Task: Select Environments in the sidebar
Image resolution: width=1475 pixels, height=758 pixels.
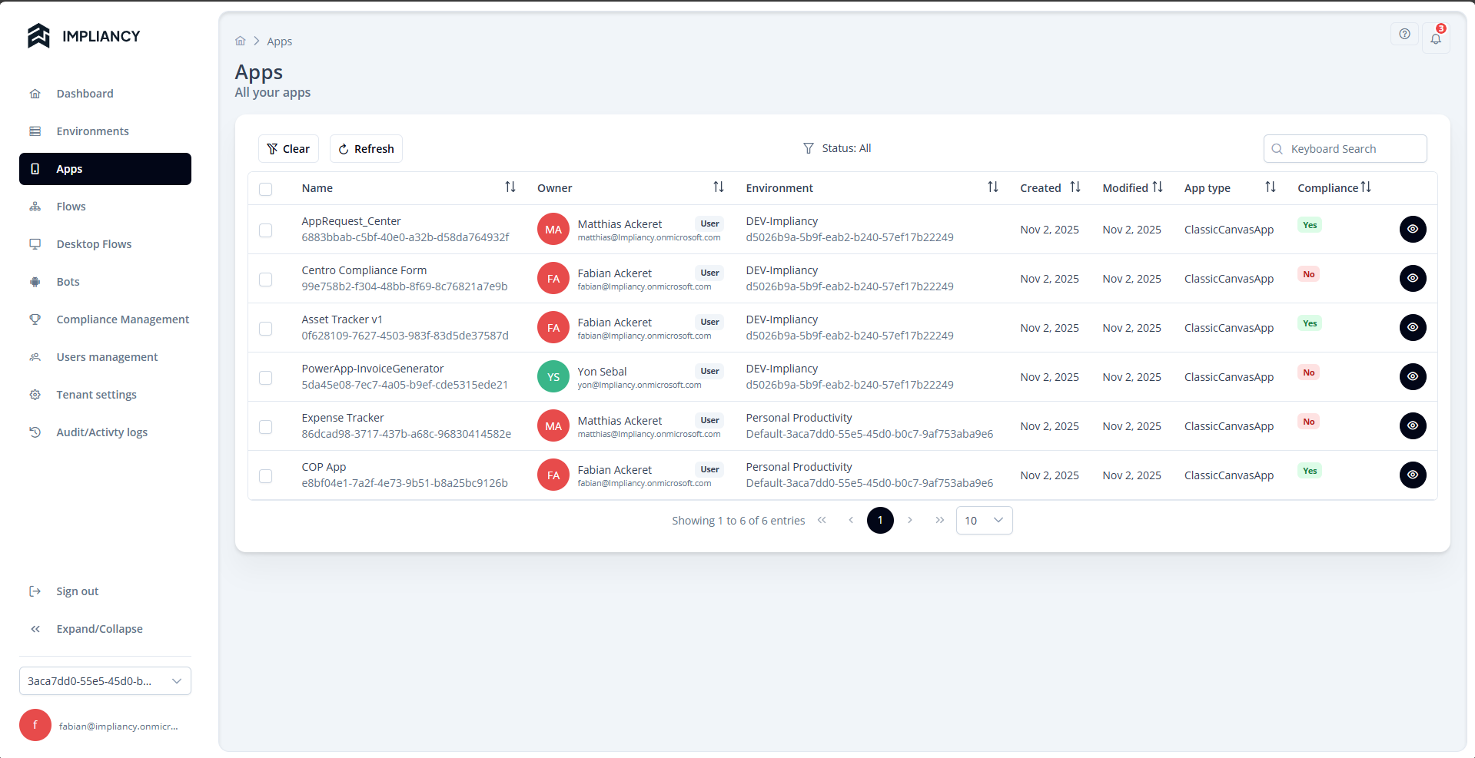Action: (x=92, y=131)
